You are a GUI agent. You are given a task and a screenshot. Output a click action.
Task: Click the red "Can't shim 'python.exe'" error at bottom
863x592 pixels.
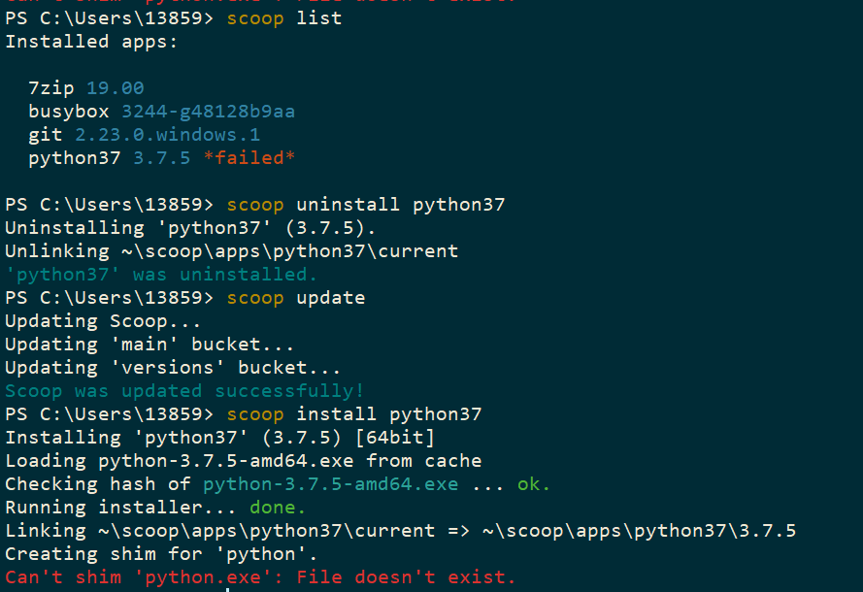click(260, 577)
